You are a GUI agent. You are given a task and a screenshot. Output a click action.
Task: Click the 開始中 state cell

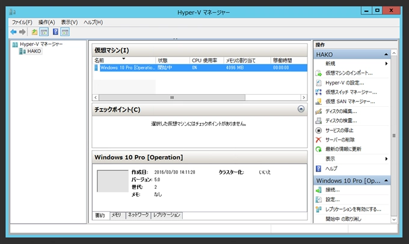165,68
